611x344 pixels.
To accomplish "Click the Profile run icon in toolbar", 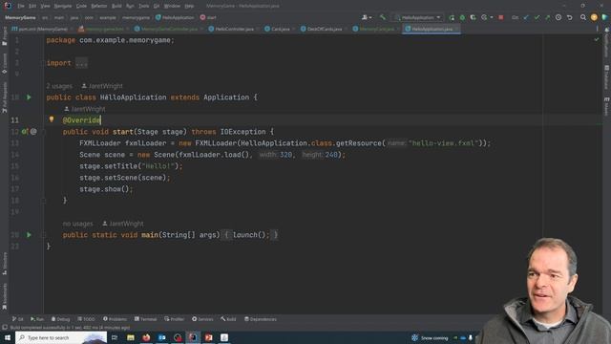I will pos(484,17).
